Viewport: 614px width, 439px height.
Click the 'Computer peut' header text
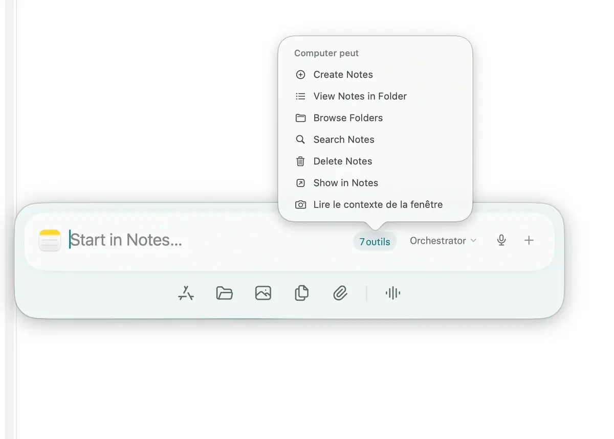[326, 53]
